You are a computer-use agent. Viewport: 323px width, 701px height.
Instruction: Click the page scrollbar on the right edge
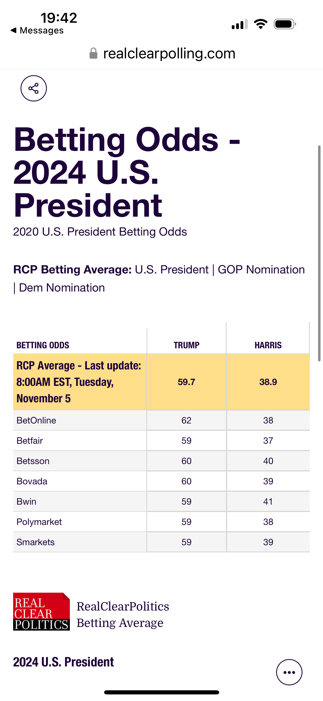tap(319, 253)
